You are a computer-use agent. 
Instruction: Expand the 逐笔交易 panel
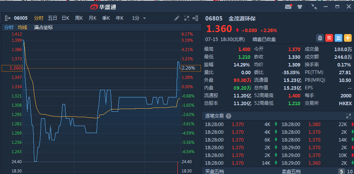(x=348, y=116)
